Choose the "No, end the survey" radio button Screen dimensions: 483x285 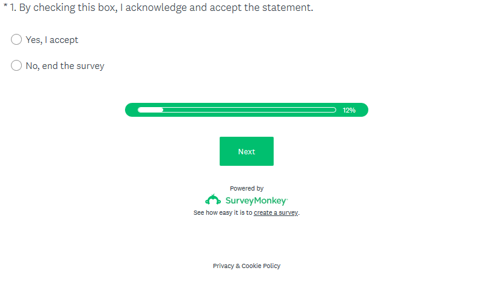16,65
